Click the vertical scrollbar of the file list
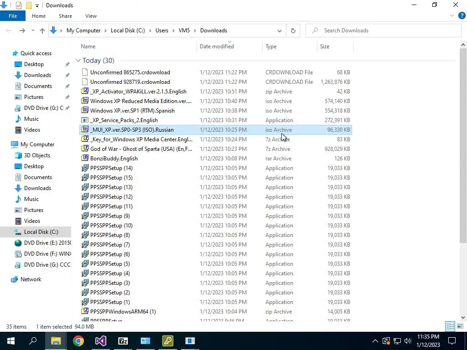Viewport: 467px width, 350px height. (463, 146)
